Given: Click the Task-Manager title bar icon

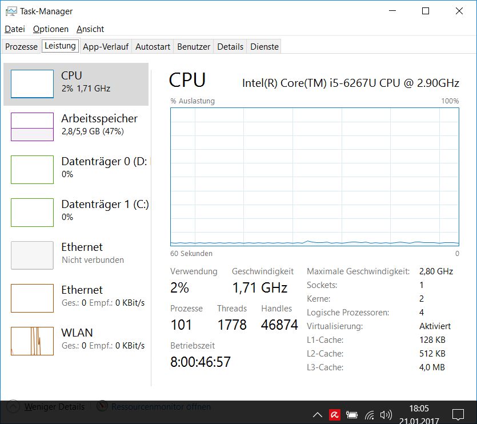Looking at the screenshot, I should click(x=11, y=11).
